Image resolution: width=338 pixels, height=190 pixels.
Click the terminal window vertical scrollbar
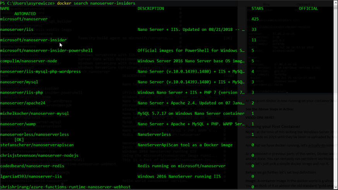coord(336,95)
